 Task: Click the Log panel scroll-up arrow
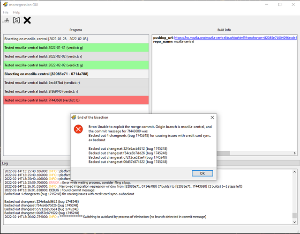click(295, 172)
